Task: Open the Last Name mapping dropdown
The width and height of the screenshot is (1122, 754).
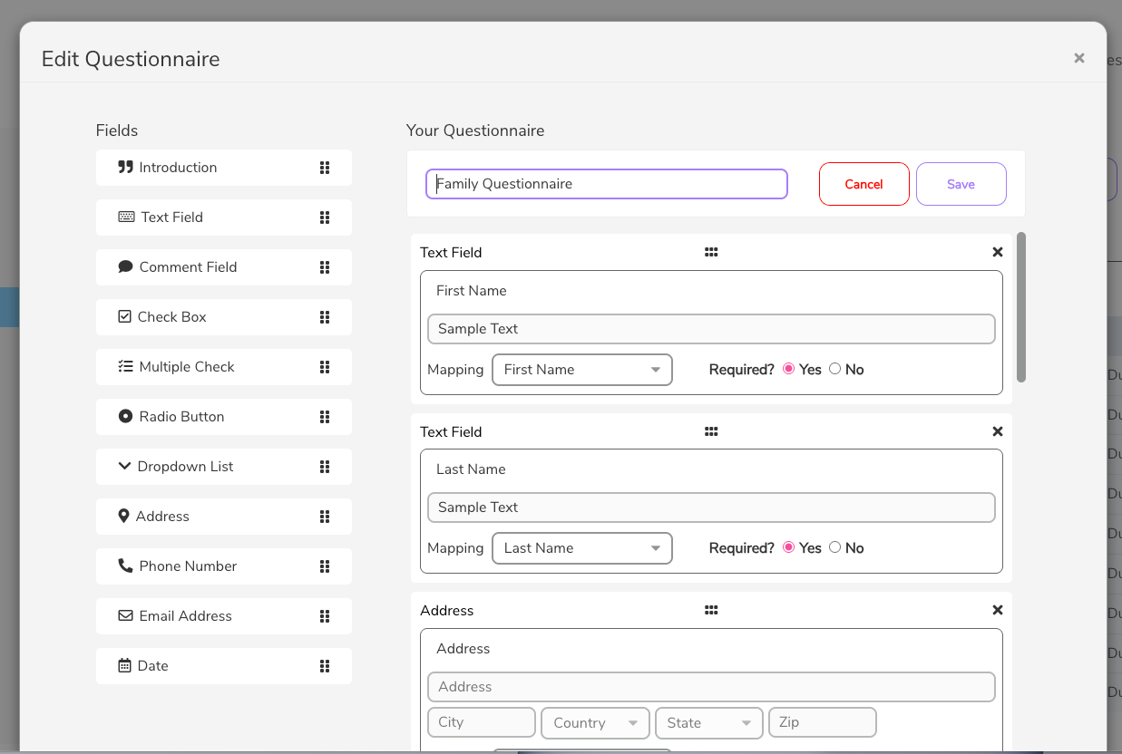Action: [x=582, y=548]
